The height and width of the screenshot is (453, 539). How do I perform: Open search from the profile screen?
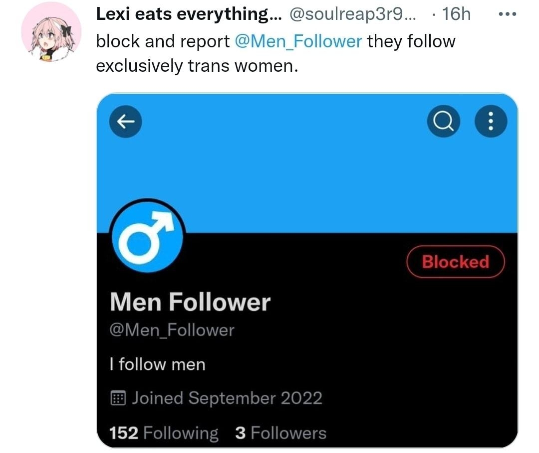coord(443,121)
